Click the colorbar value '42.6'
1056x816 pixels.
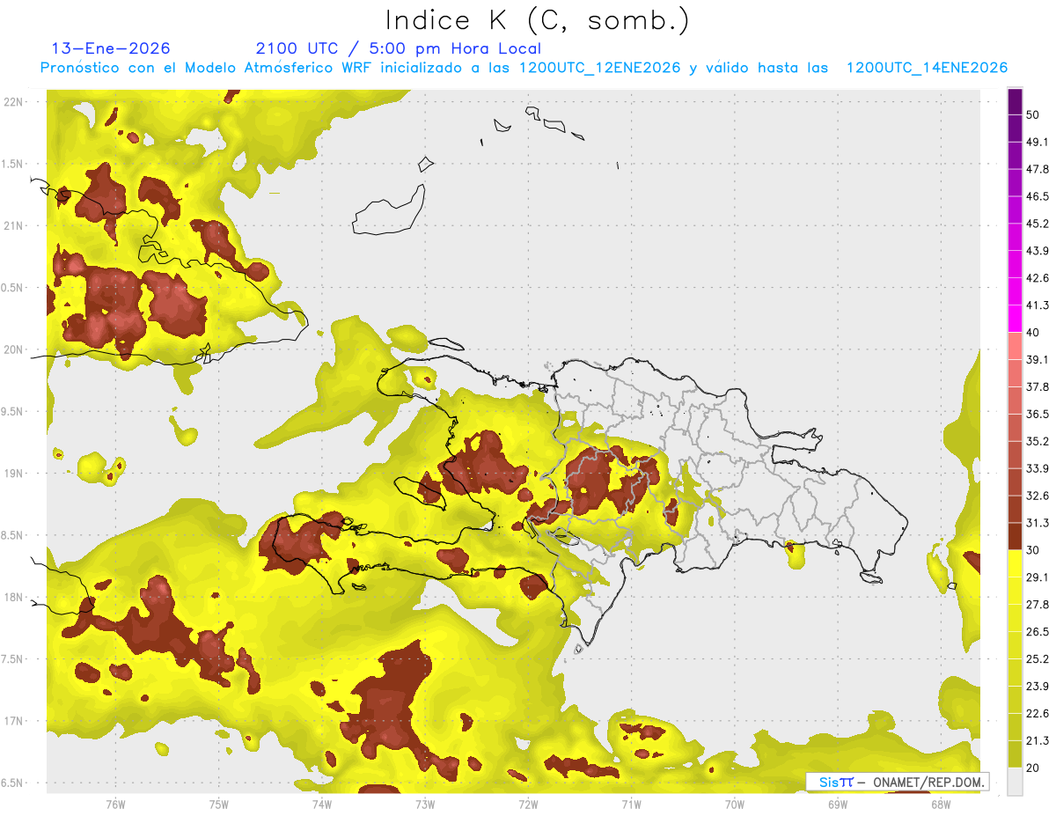[1038, 278]
